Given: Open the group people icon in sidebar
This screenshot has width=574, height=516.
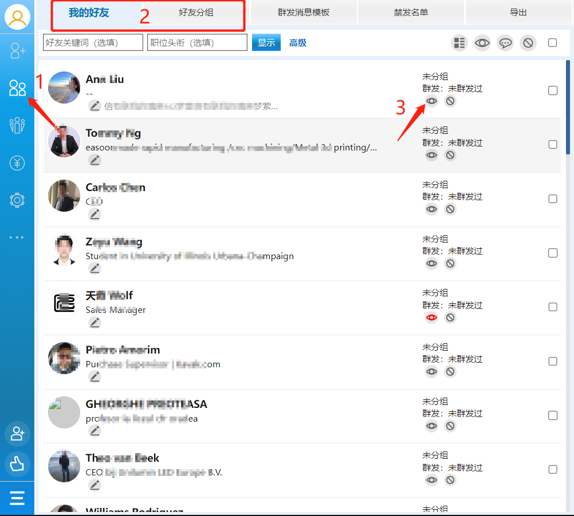Looking at the screenshot, I should pyautogui.click(x=17, y=125).
